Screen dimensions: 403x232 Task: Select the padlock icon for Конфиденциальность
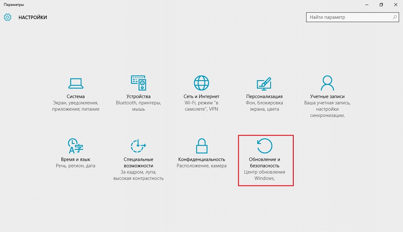(201, 146)
